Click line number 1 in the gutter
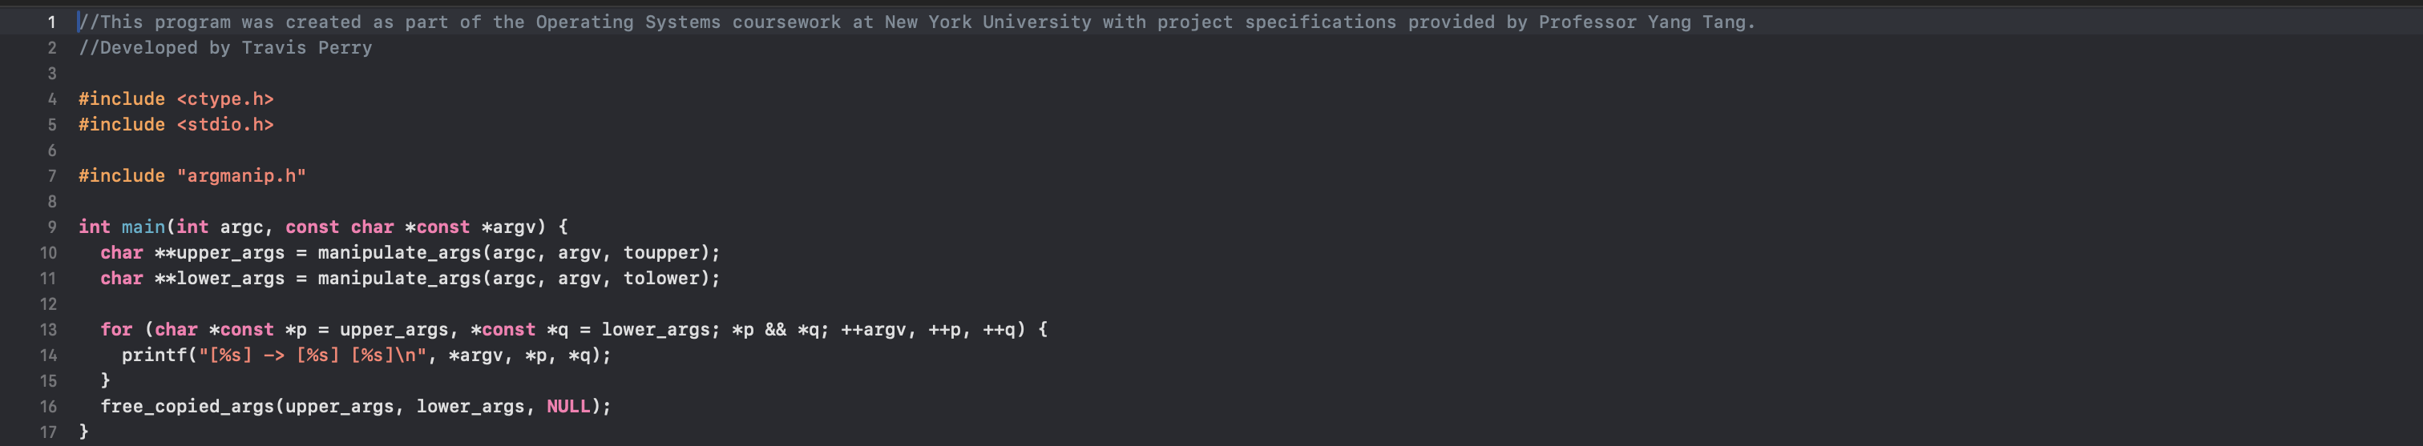The width and height of the screenshot is (2423, 446). (x=52, y=22)
